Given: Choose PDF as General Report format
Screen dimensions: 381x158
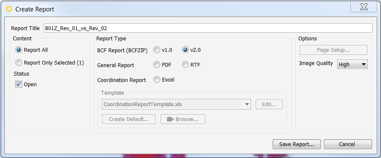Looking at the screenshot, I should (x=157, y=65).
